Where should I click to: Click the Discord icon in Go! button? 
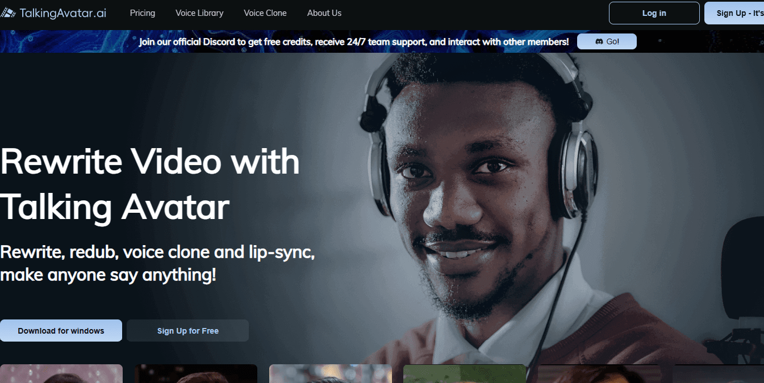pos(599,41)
